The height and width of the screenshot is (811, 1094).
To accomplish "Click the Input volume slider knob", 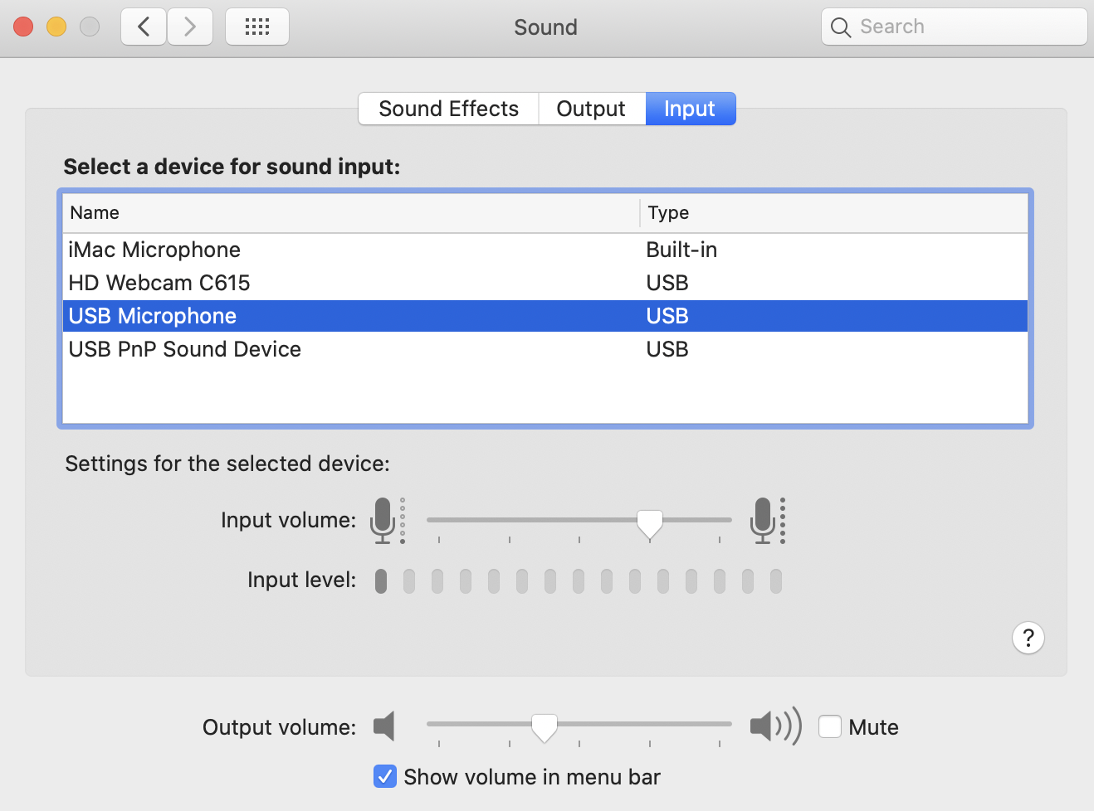I will tap(650, 522).
